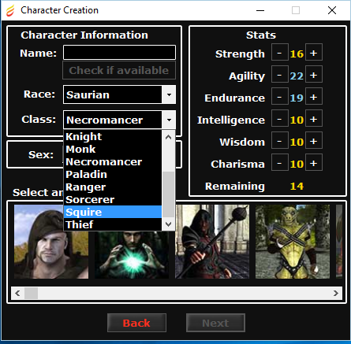Increase Endurance stat by one
This screenshot has width=351, height=344.
(x=314, y=97)
